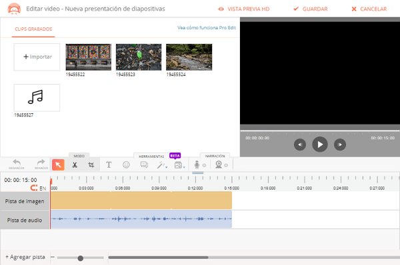Screen dimensions: 400x265
Task: Click the 00:00:15:00 timeline time display
Action: [x=21, y=180]
